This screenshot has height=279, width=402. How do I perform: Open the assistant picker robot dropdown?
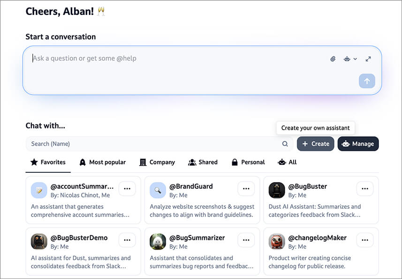click(x=350, y=59)
